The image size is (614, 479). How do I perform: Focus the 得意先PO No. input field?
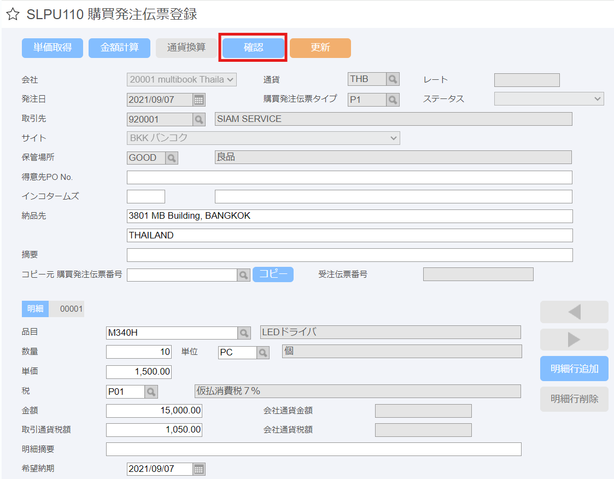tap(349, 177)
